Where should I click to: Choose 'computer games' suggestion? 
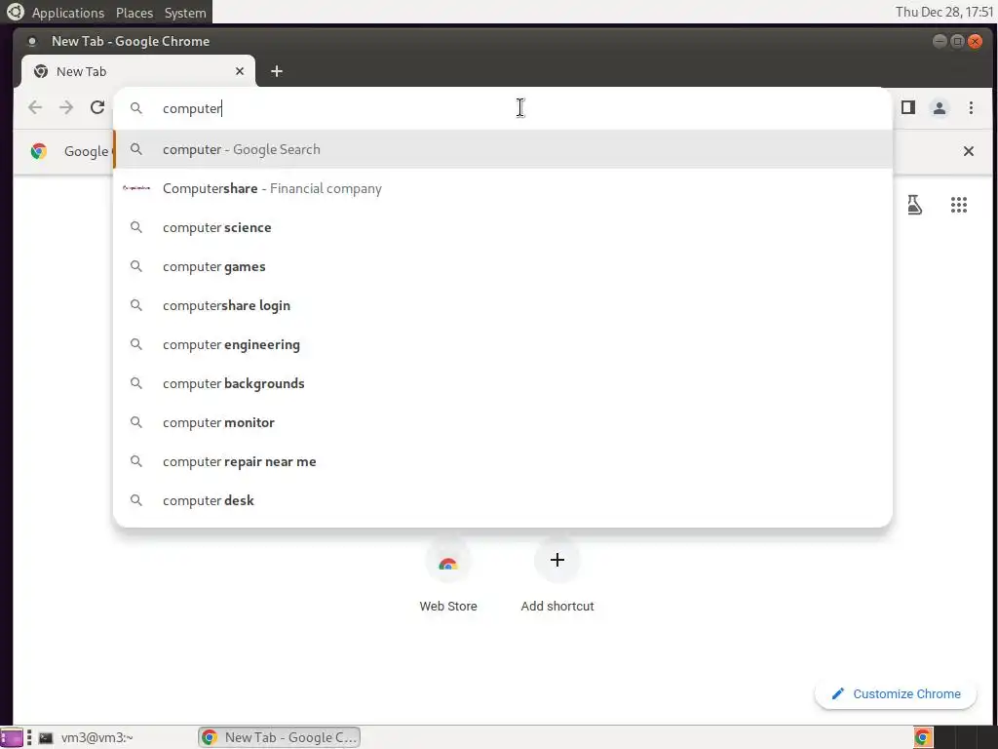click(x=503, y=266)
